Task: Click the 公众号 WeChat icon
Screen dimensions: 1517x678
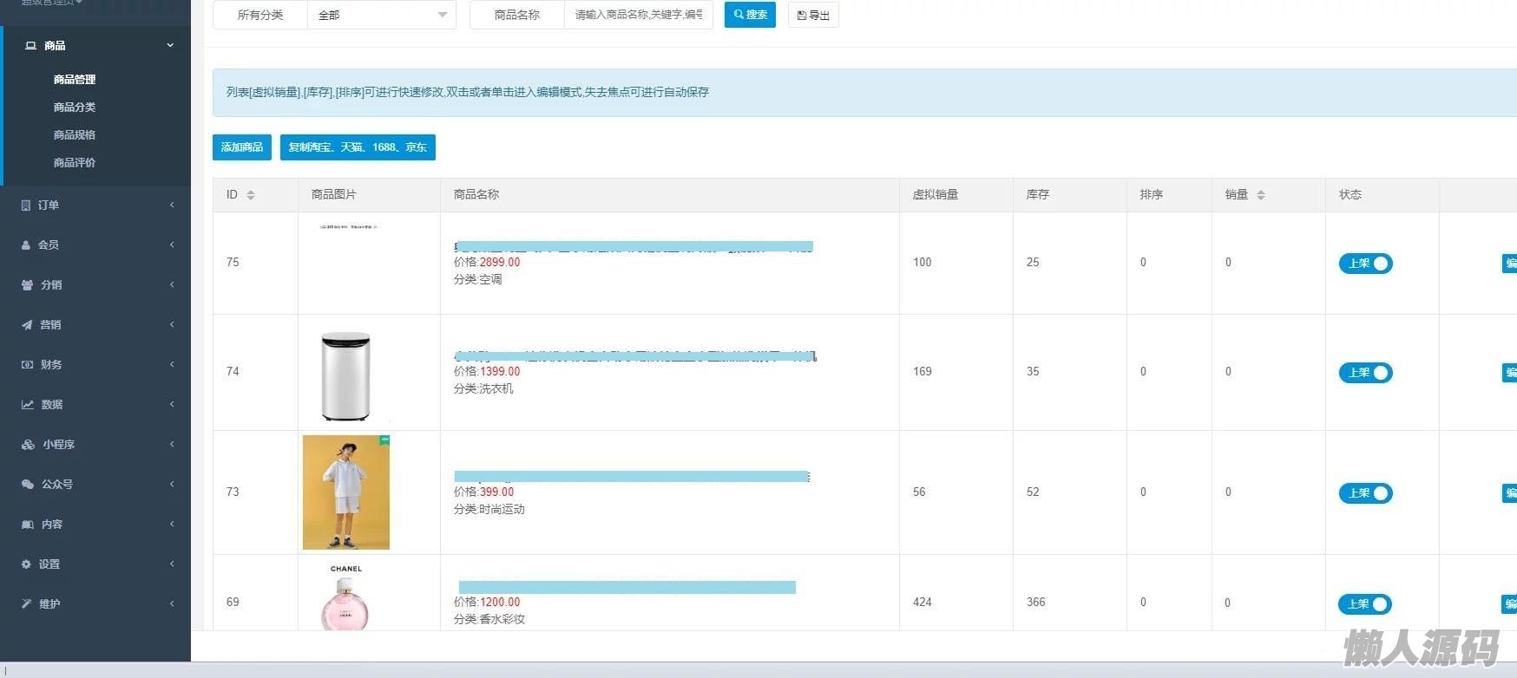Action: point(27,485)
